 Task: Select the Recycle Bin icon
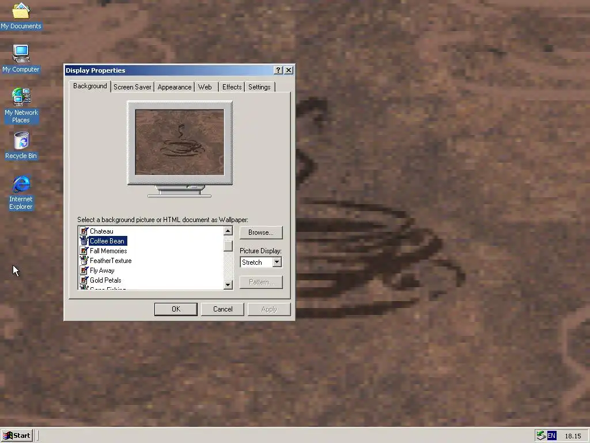21,145
